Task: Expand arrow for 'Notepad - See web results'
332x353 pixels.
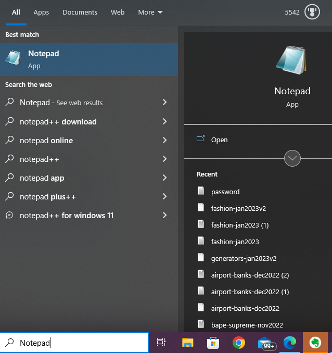Action: (x=165, y=102)
